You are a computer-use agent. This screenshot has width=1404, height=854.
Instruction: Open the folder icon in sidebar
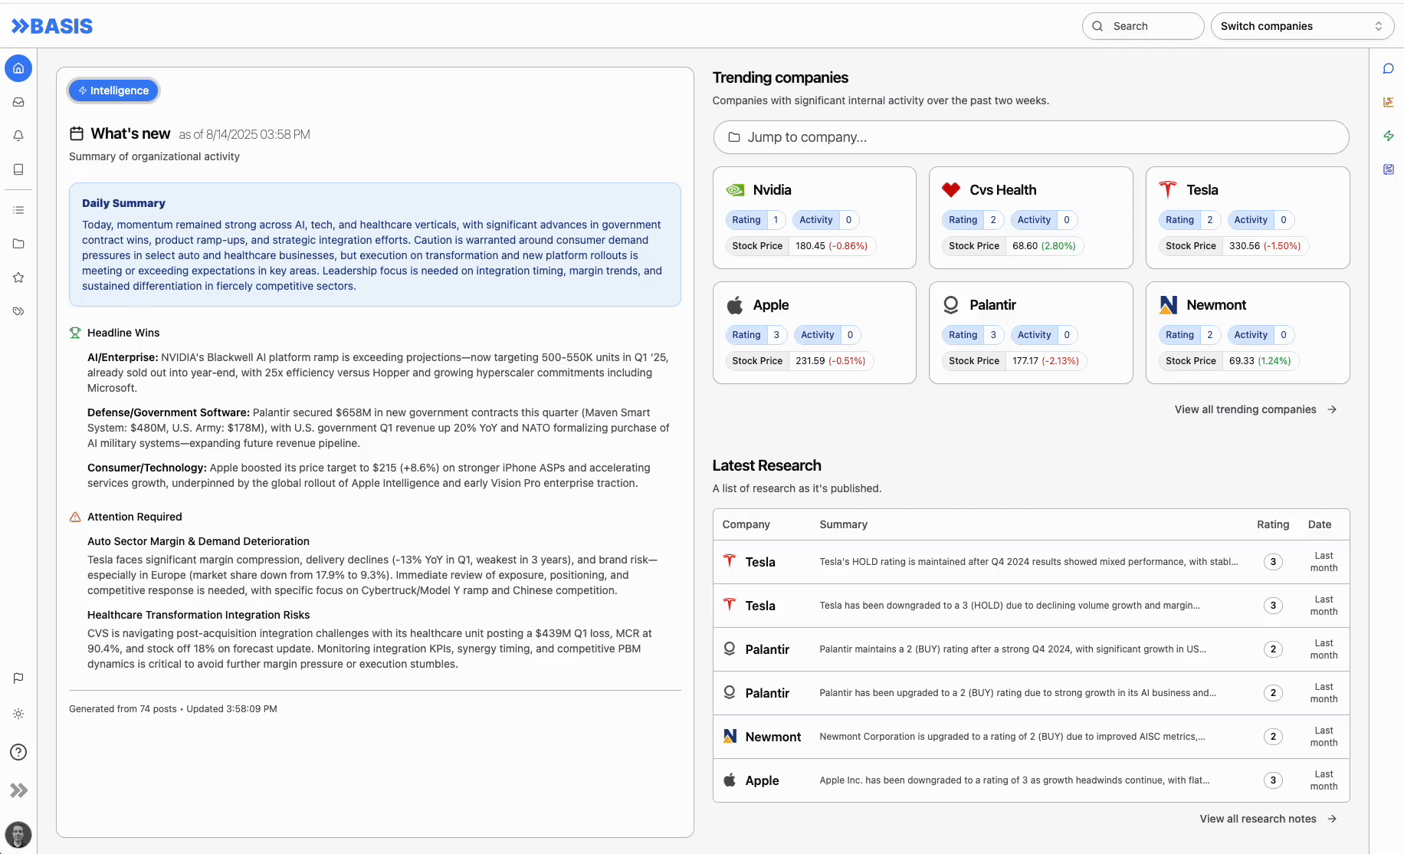(18, 244)
